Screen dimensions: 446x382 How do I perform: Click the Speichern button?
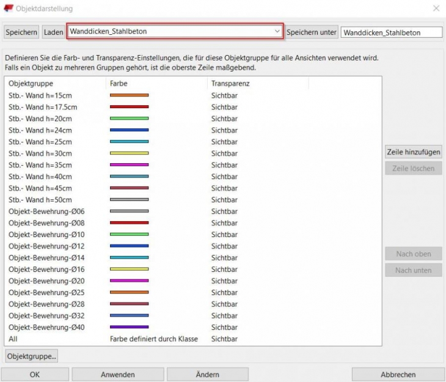click(21, 32)
